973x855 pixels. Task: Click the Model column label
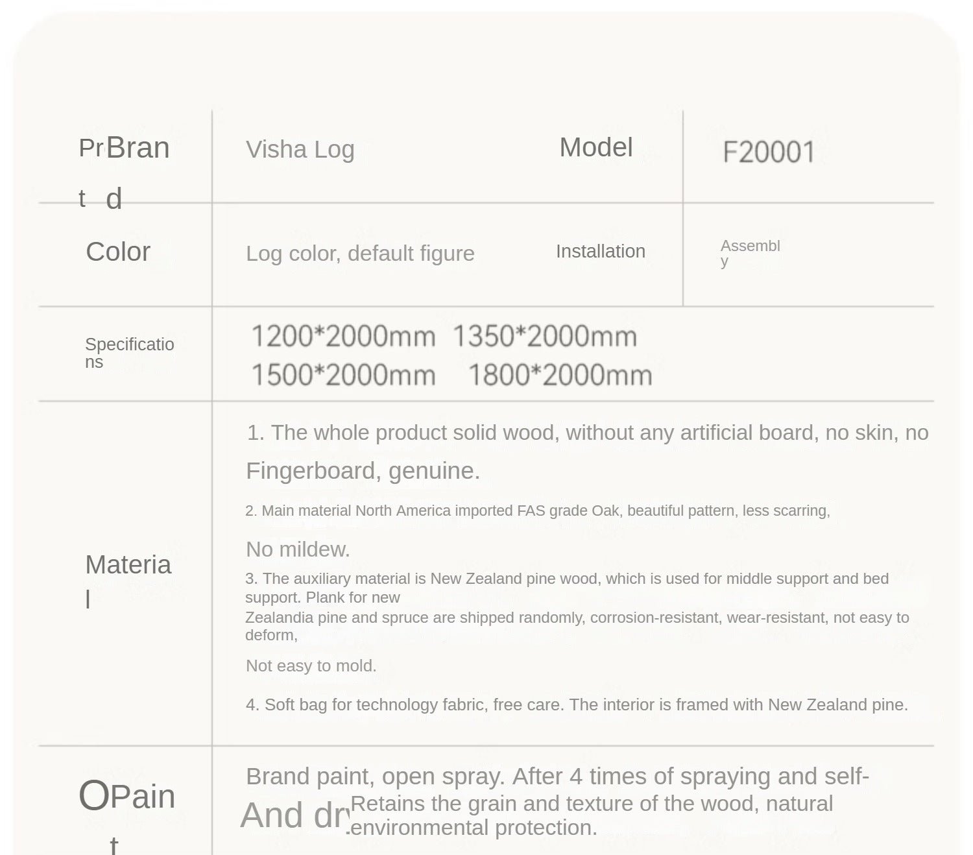point(595,148)
